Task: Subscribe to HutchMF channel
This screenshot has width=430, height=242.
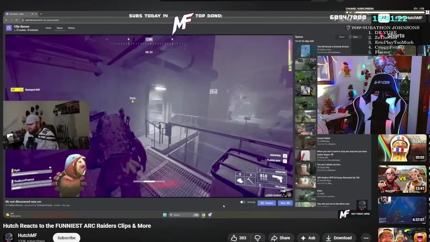Action: pyautogui.click(x=67, y=238)
